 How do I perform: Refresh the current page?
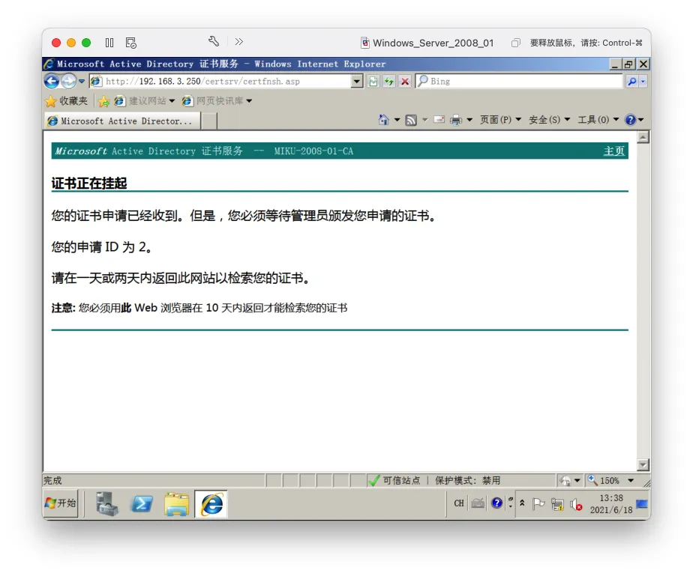[x=389, y=81]
